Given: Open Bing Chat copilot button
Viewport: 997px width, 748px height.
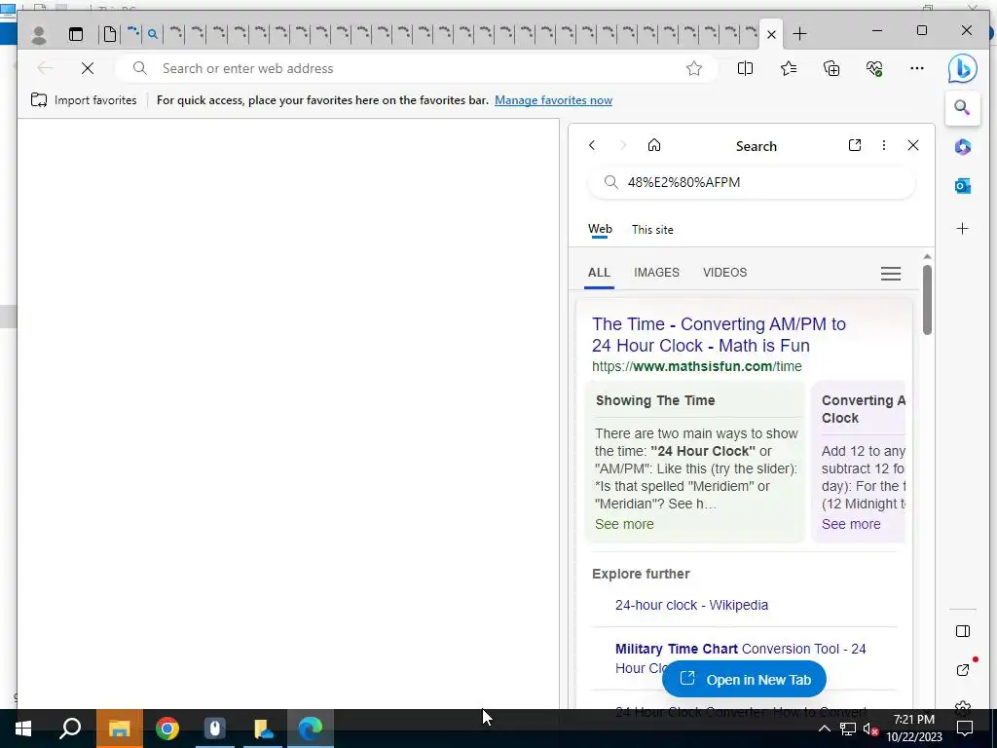Looking at the screenshot, I should pos(962,68).
